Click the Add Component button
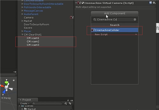This screenshot has height=110, width=159. coord(115,13)
